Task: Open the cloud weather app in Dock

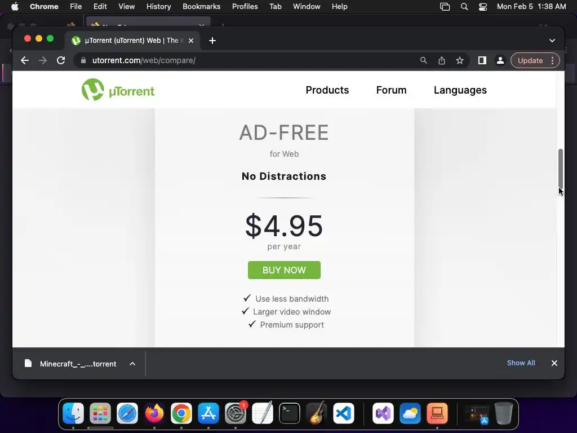Action: (410, 413)
